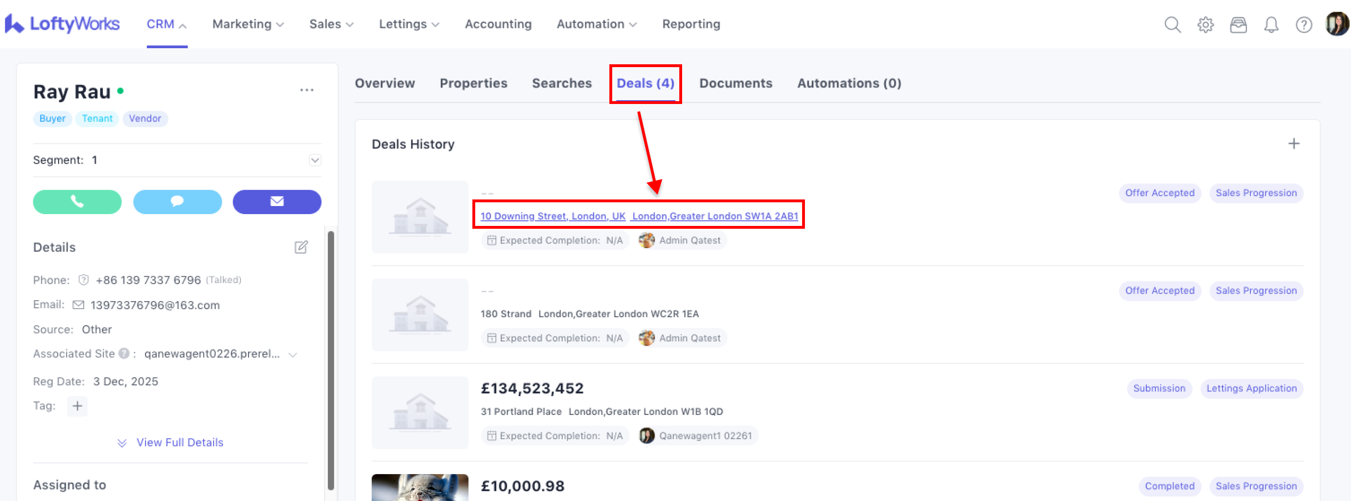Click the contact panel vertical scrollbar
Screen dimensions: 1351x501
click(330, 359)
